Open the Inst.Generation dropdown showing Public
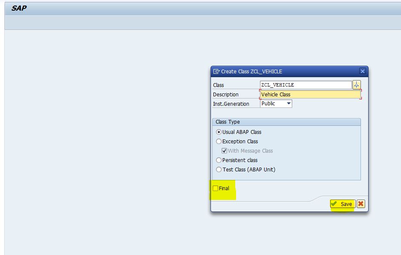The width and height of the screenshot is (401, 255). pos(276,104)
